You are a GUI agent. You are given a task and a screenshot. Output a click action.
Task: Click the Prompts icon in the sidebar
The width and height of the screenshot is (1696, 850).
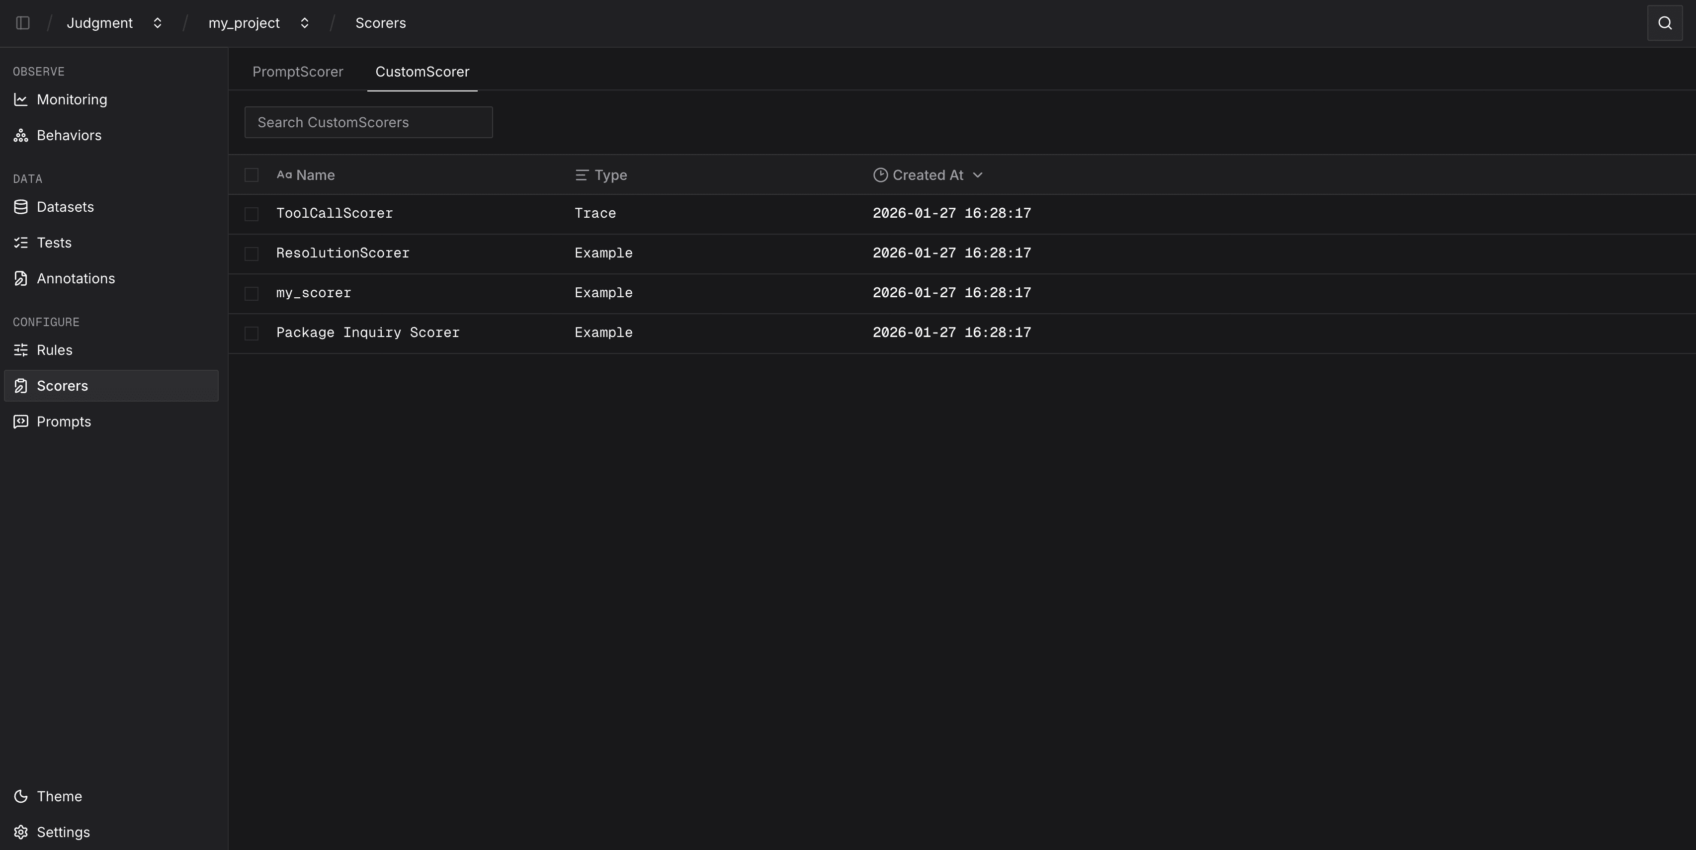pyautogui.click(x=20, y=422)
